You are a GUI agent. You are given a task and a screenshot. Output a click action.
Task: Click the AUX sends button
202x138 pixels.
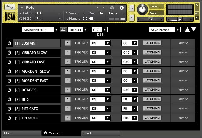coord(197,13)
